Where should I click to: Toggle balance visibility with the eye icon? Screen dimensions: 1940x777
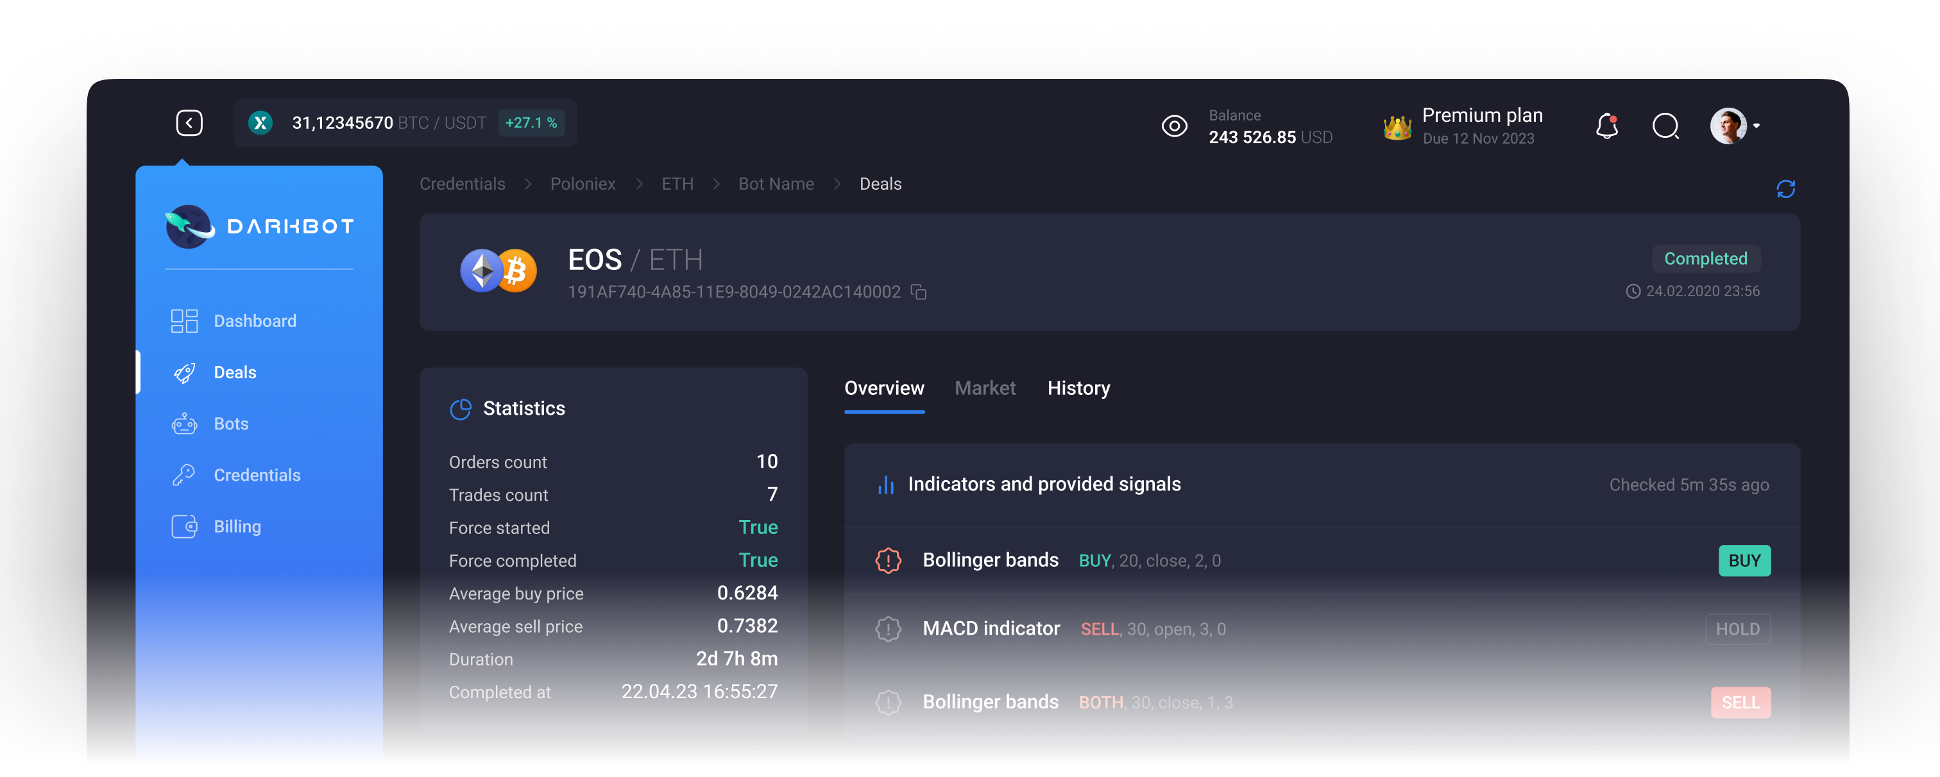pyautogui.click(x=1175, y=126)
